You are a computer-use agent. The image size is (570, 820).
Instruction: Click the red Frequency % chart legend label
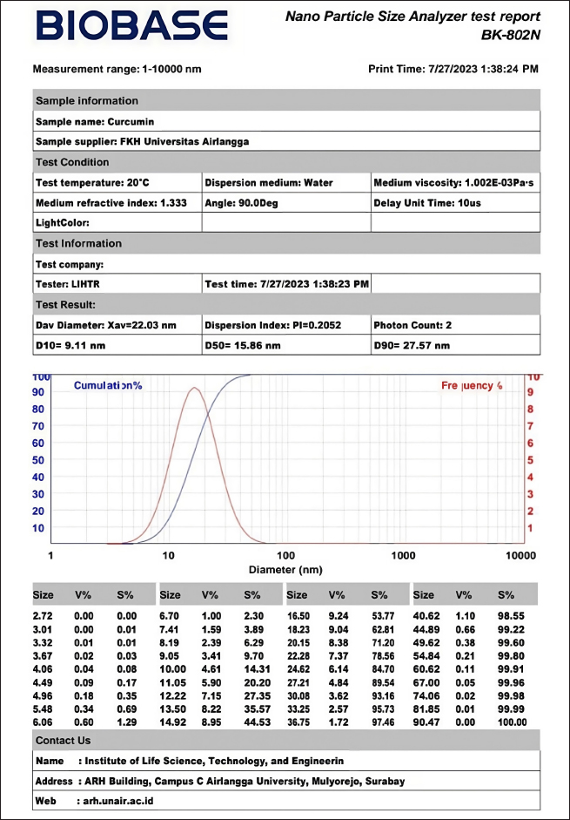click(472, 385)
